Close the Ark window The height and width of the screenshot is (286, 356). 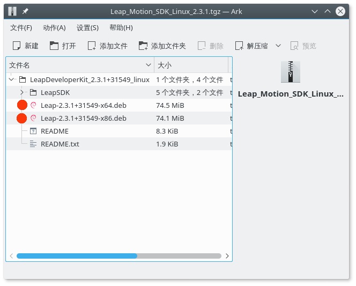(340, 11)
